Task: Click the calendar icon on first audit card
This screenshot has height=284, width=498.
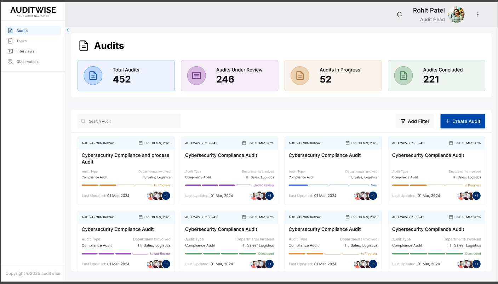Action: (141, 143)
